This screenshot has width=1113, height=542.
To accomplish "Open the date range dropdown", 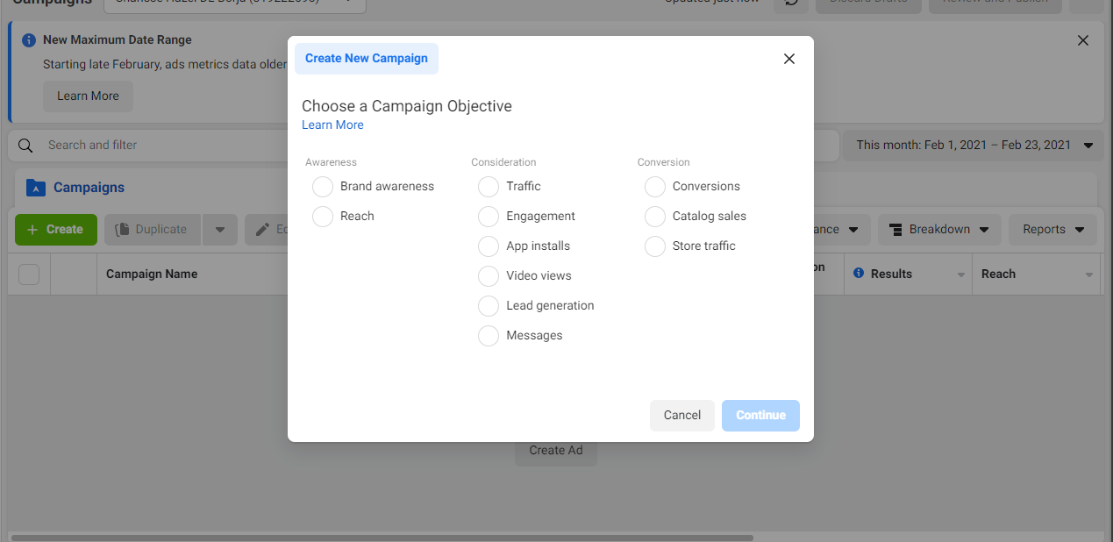I will 974,146.
